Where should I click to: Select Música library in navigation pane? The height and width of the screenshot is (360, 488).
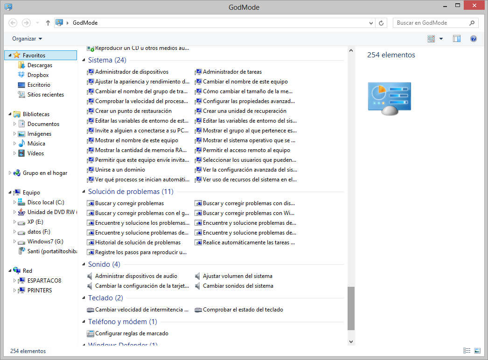click(x=36, y=144)
